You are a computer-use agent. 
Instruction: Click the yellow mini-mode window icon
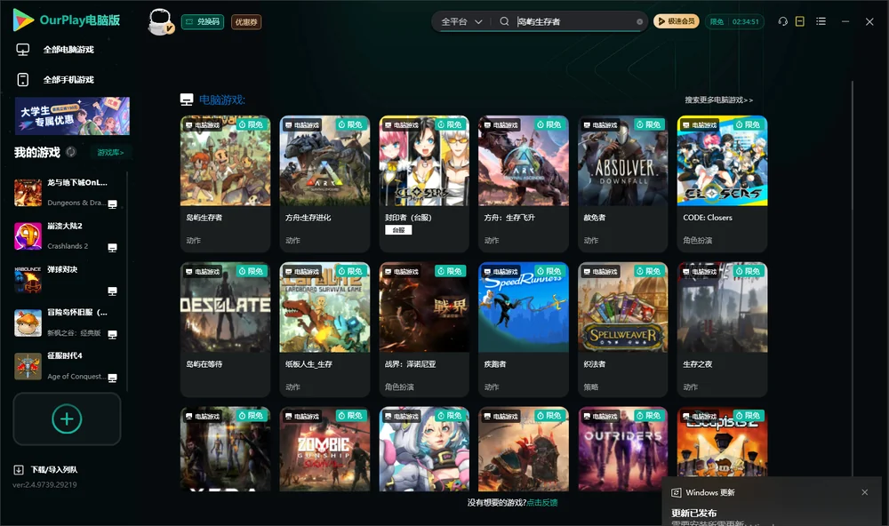coord(800,21)
